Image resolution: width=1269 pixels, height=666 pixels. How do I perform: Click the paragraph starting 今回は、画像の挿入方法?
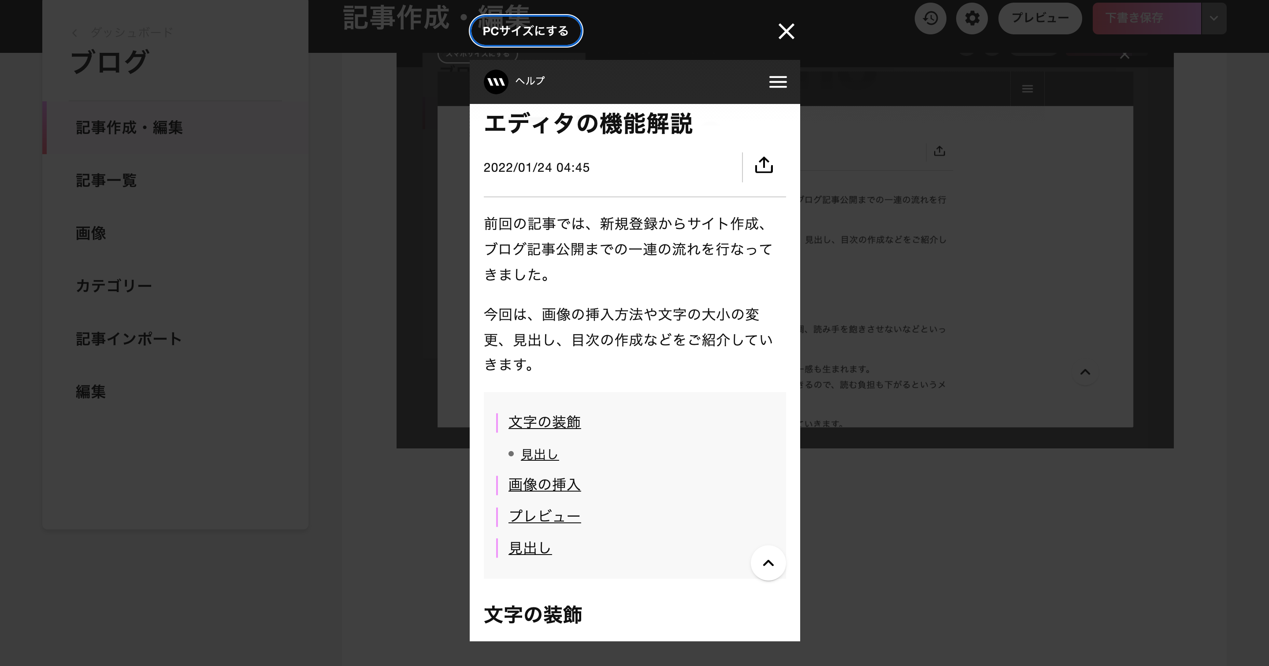pyautogui.click(x=628, y=340)
